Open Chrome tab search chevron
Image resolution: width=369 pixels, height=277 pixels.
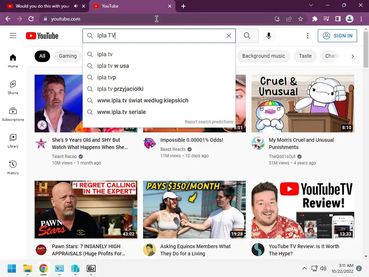click(x=311, y=5)
